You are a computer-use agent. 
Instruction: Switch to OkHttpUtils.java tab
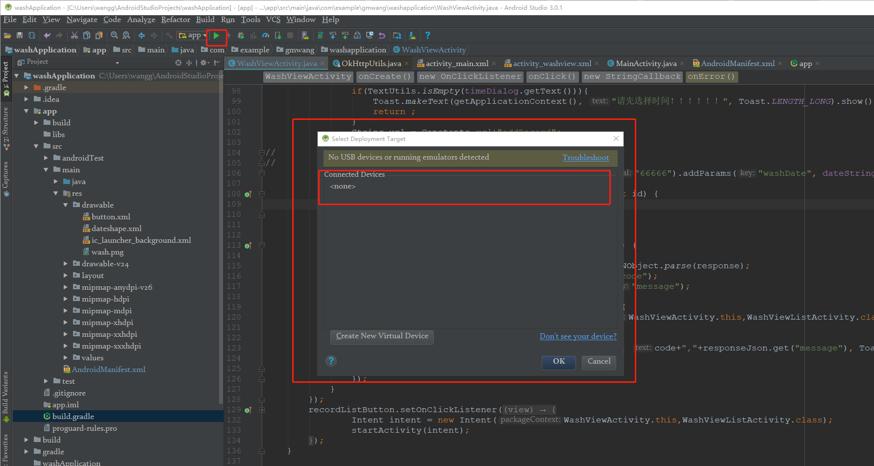(x=371, y=63)
